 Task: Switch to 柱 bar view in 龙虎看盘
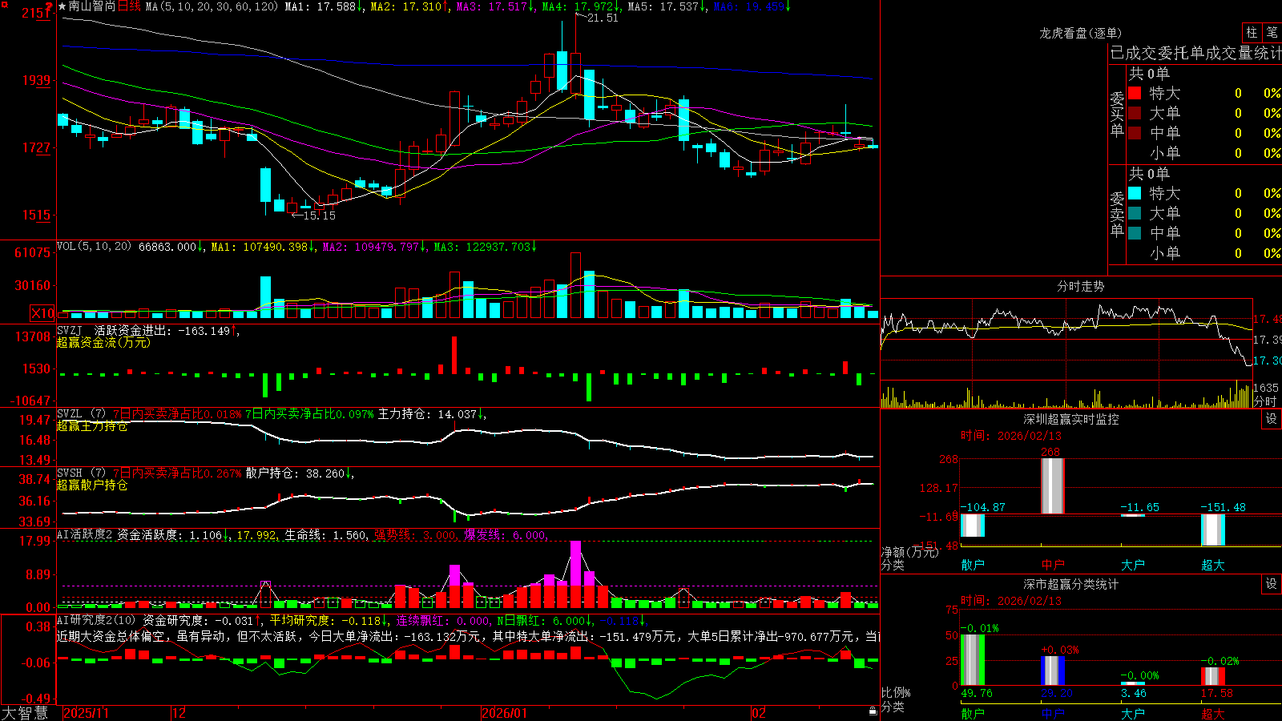(x=1252, y=33)
